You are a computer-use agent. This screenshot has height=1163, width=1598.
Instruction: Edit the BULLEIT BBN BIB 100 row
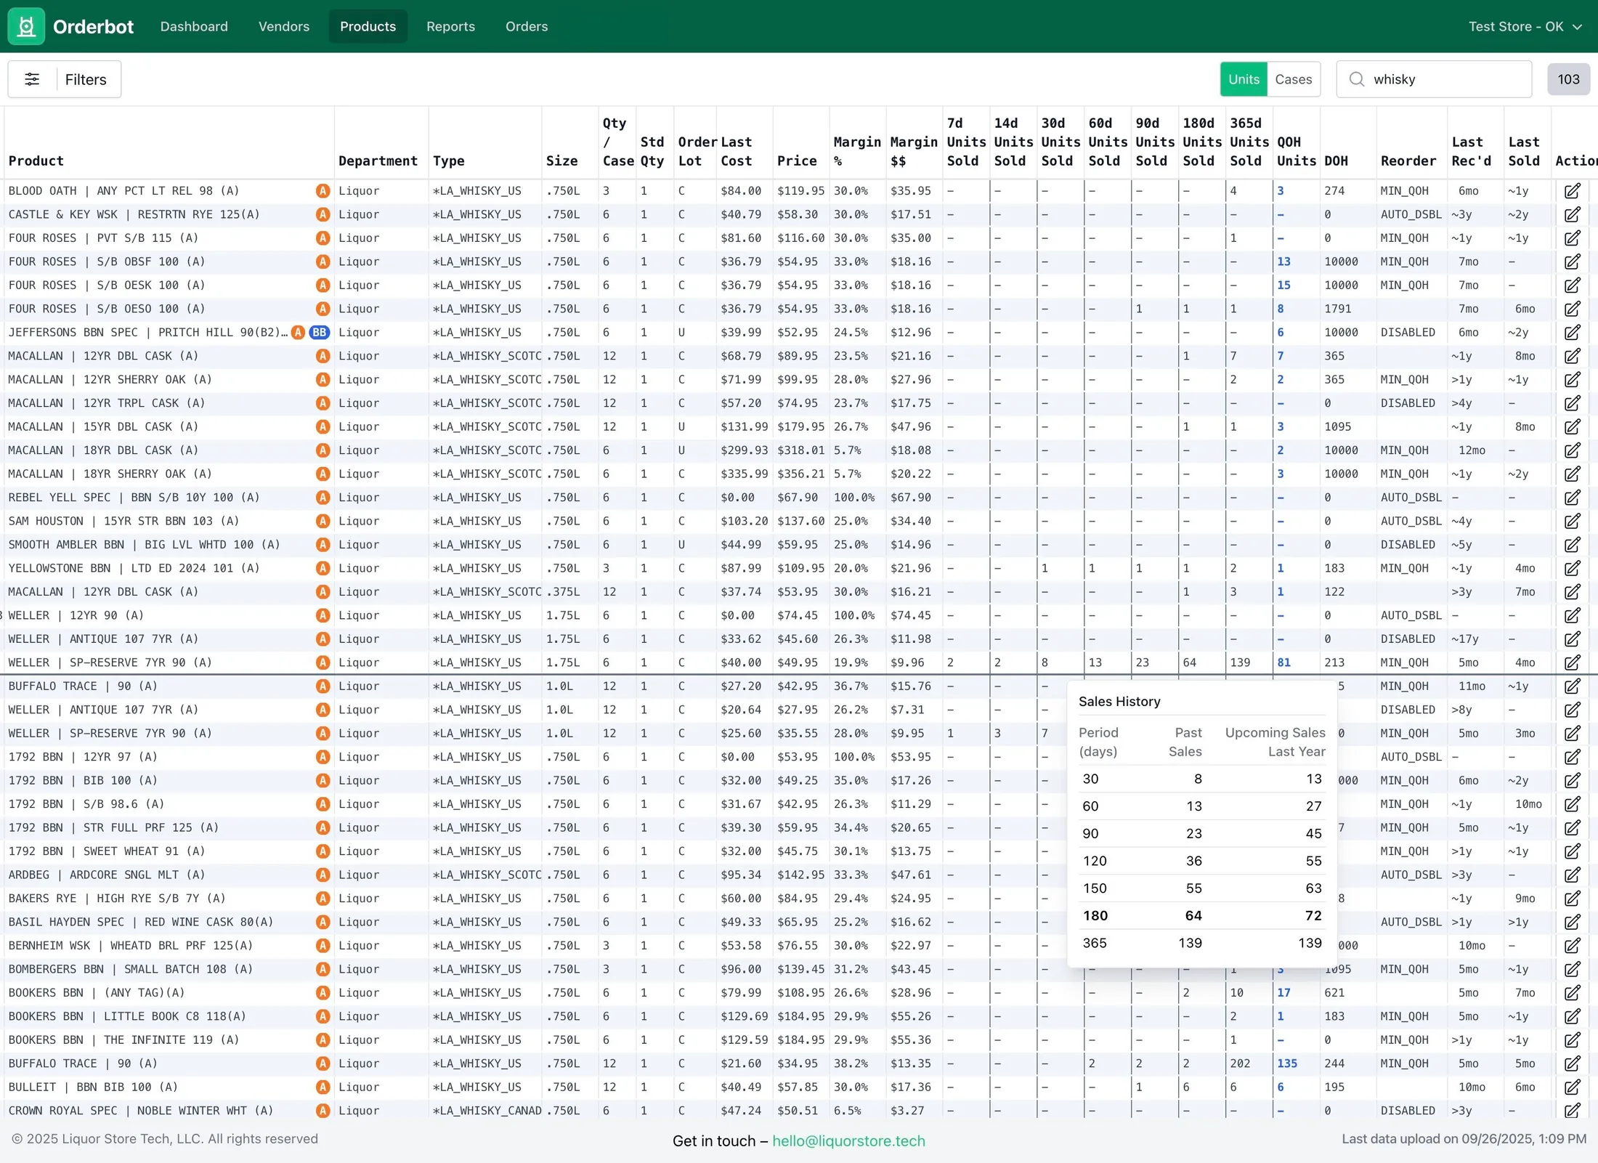tap(1572, 1087)
